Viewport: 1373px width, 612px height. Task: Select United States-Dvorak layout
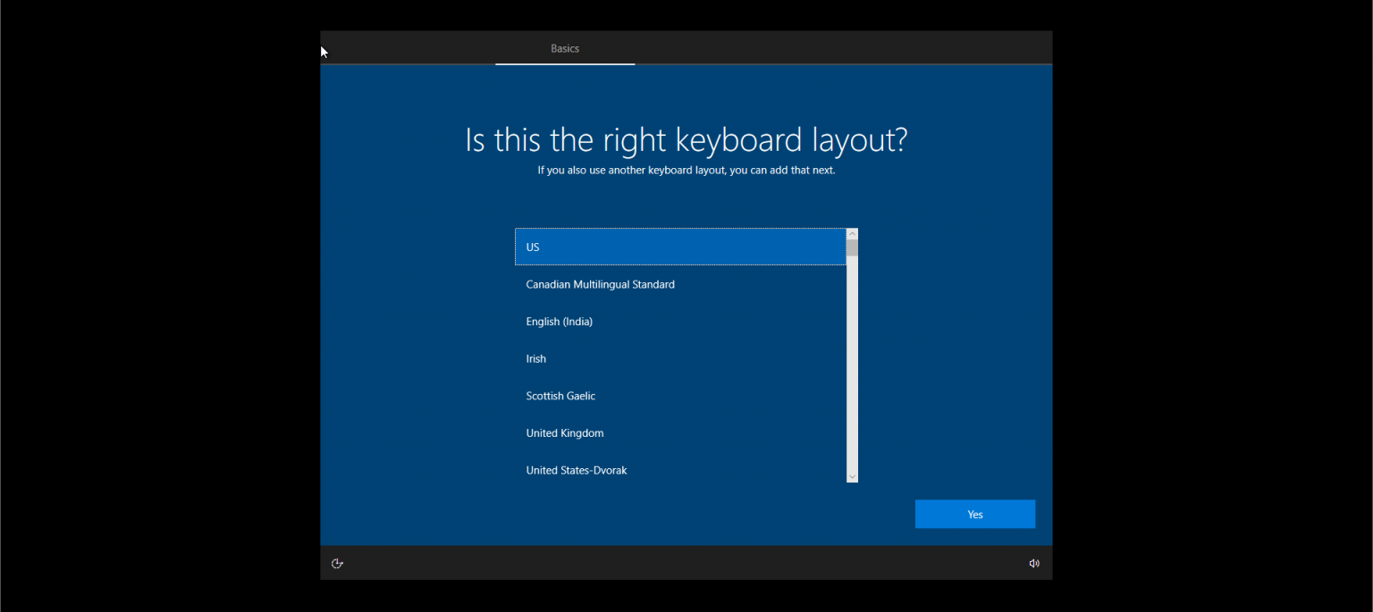click(577, 471)
